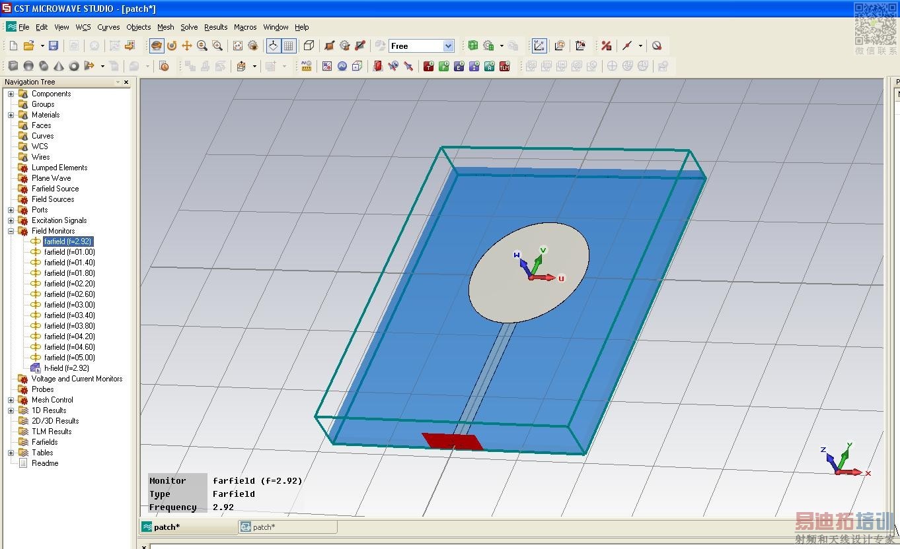Screen dimensions: 900x549
Task: Open the File menu
Action: pos(24,27)
